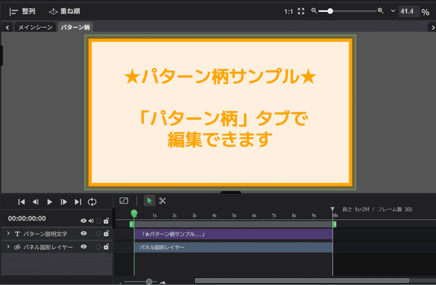Screen dimensions: 436x285
Task: Toggle dashed-circle for パネル図形レイヤー
Action: tap(98, 247)
